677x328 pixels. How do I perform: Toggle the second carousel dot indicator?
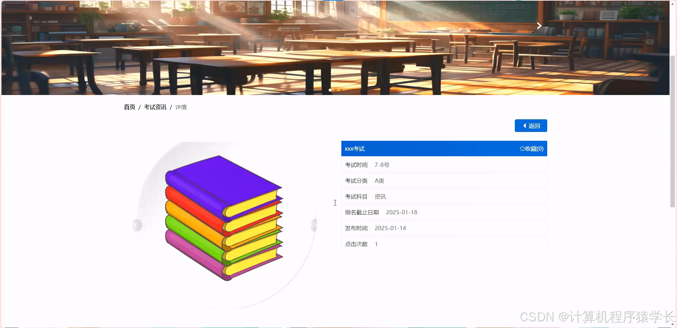(x=335, y=90)
